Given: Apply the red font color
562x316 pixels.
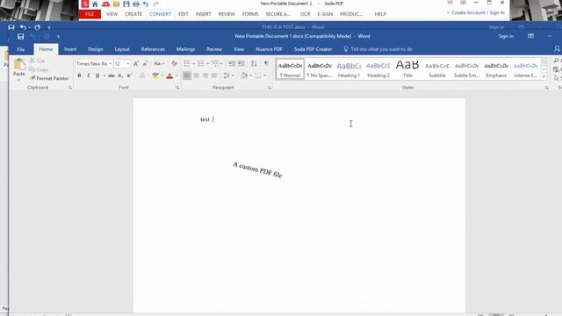Looking at the screenshot, I should pos(169,75).
